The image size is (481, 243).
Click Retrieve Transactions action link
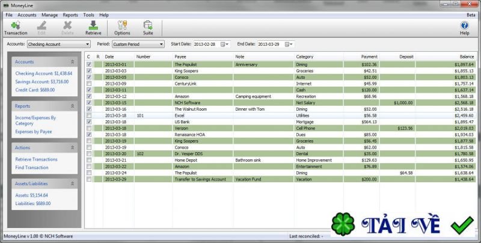click(36, 159)
